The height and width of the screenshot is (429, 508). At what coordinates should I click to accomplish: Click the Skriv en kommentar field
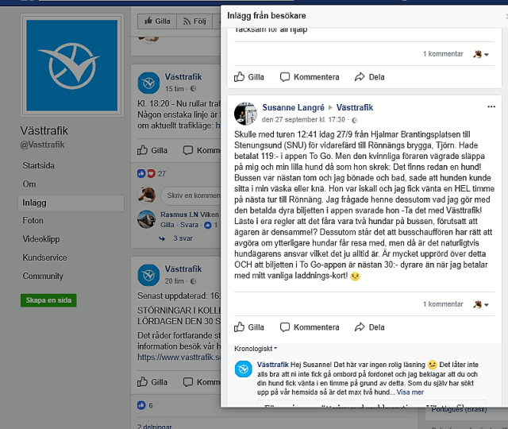tap(191, 195)
